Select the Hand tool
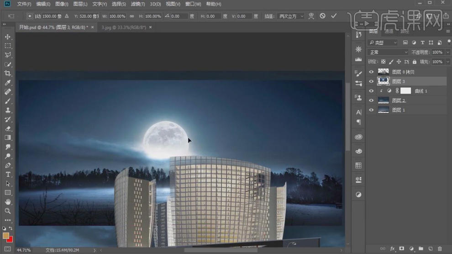Viewport: 452px width, 254px height. coord(8,202)
